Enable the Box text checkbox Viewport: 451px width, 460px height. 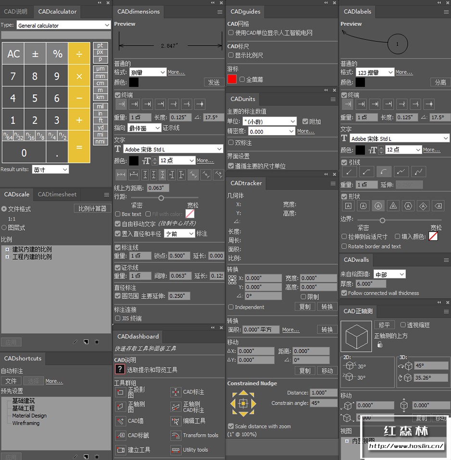pyautogui.click(x=118, y=214)
